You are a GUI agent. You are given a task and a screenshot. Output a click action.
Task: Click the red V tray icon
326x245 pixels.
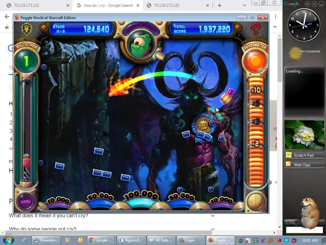(x=263, y=241)
